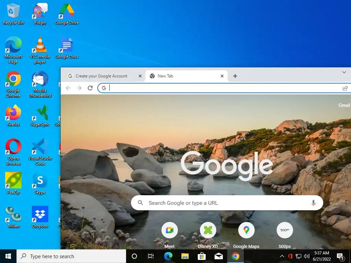351x263 pixels.
Task: Open the Google Maps shortcut tile
Action: pos(246,235)
